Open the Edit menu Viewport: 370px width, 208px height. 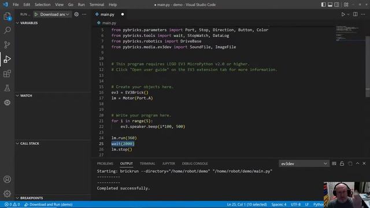27,5
